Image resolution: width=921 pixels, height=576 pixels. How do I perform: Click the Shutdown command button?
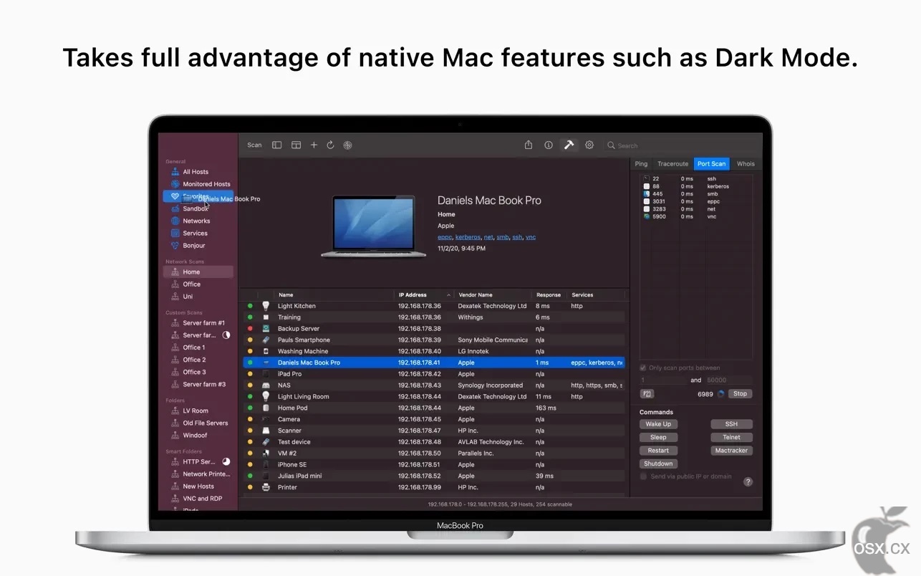pyautogui.click(x=658, y=464)
